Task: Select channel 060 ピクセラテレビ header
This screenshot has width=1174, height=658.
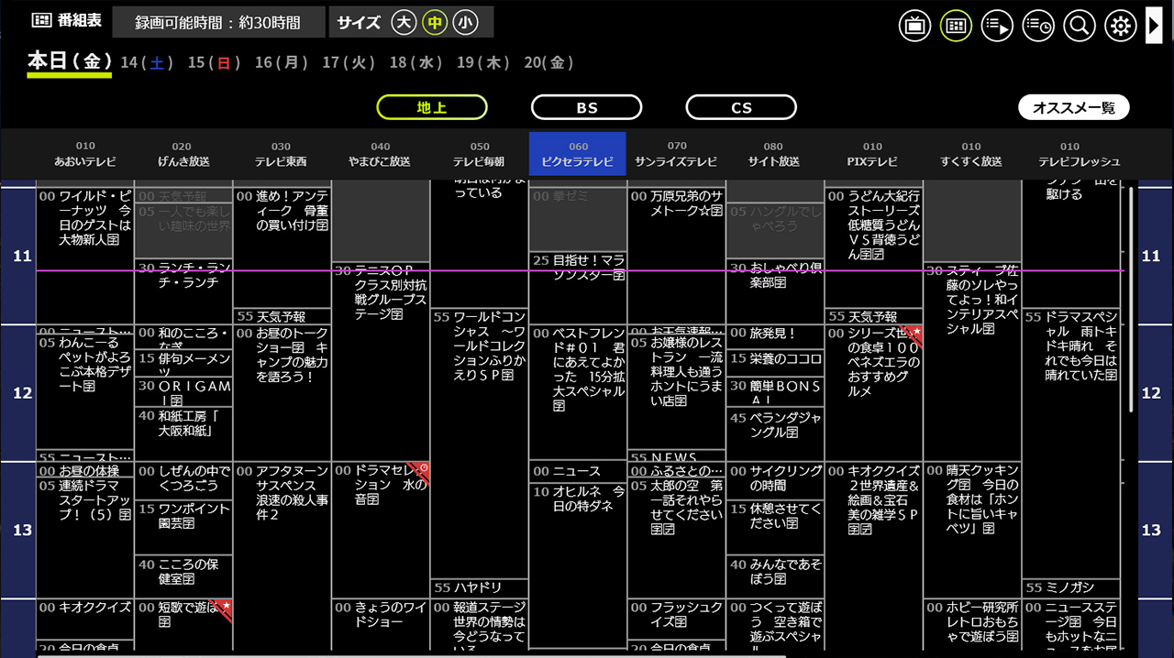Action: pyautogui.click(x=578, y=154)
